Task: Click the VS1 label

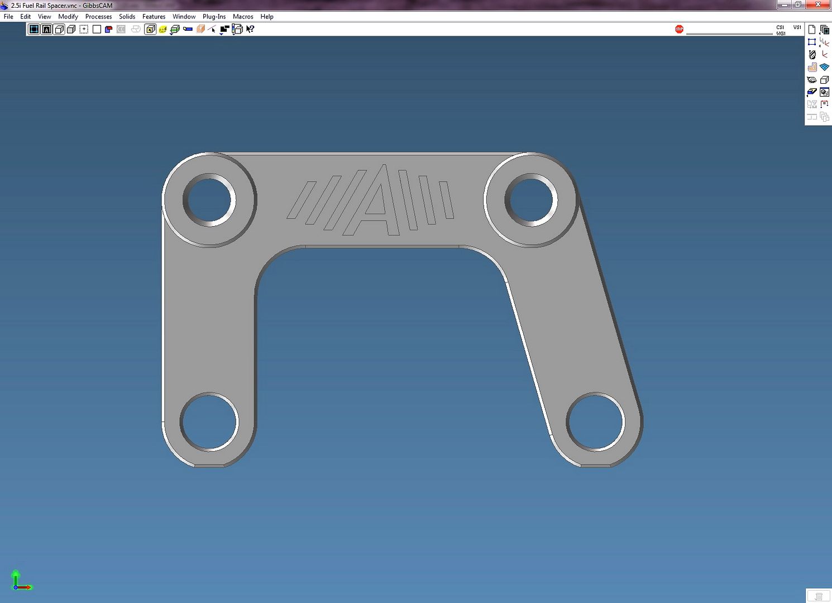Action: pos(797,27)
